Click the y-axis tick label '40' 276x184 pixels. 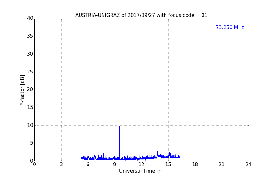pos(30,18)
